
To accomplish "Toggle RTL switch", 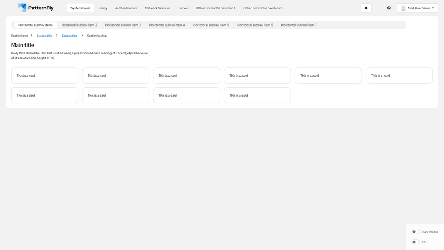I will coord(415,242).
